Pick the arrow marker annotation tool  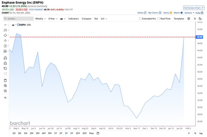[5, 41]
